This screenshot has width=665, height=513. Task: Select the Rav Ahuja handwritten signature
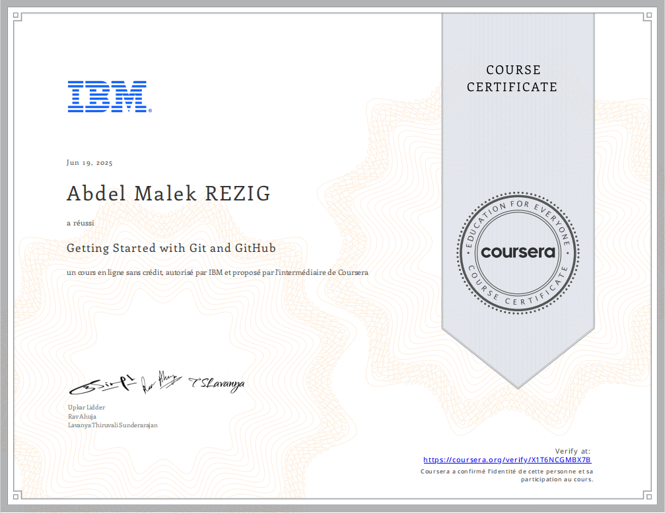(x=160, y=380)
